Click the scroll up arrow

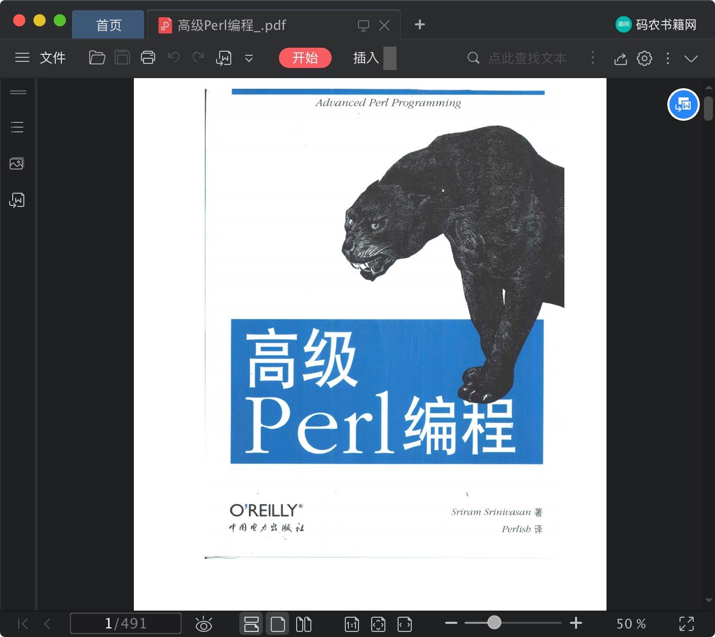[709, 88]
